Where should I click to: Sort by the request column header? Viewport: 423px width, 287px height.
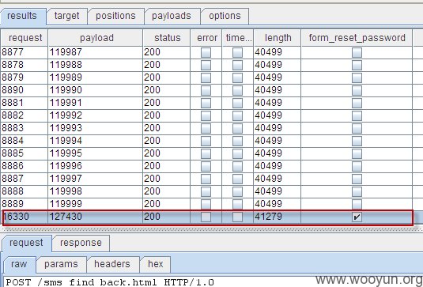pos(25,38)
